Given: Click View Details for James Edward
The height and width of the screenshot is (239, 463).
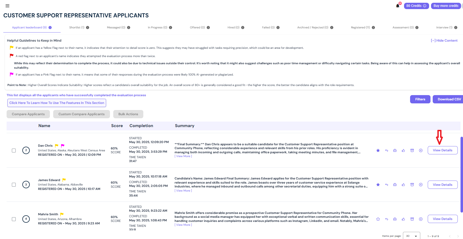Looking at the screenshot, I should coord(443,185).
